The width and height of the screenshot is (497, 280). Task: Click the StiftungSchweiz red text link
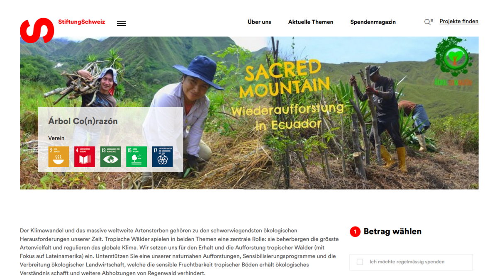tap(81, 22)
